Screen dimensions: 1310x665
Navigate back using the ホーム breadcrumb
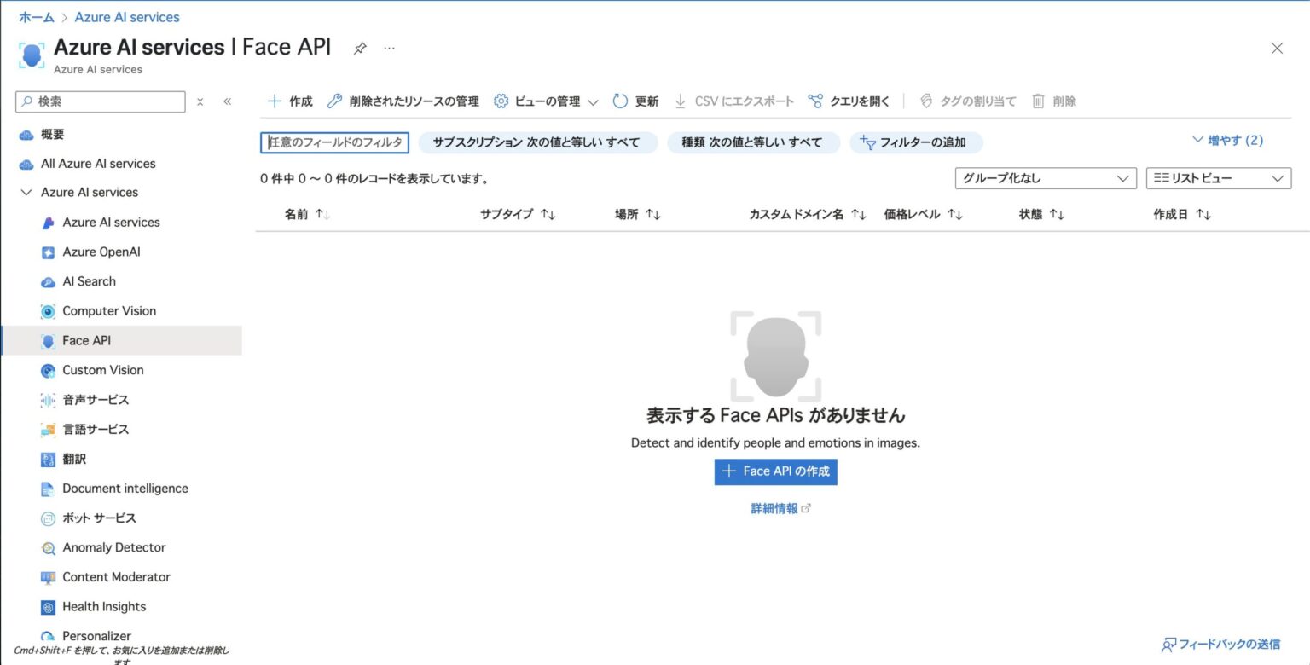click(36, 16)
